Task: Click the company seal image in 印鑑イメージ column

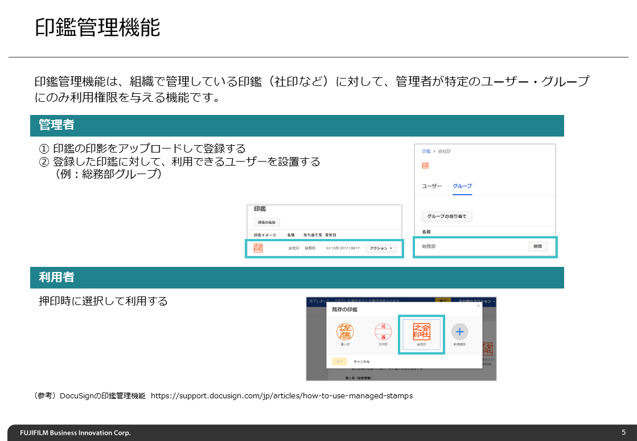Action: pos(259,248)
